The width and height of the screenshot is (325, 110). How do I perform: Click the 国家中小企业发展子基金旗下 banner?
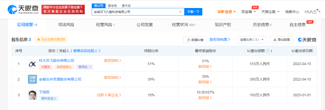click(63, 9)
